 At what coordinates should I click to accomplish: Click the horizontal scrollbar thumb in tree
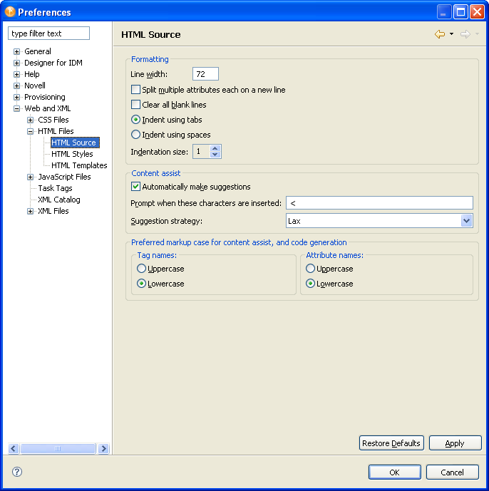coord(58,448)
